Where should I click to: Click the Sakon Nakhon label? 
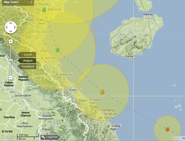pyautogui.click(x=9, y=84)
